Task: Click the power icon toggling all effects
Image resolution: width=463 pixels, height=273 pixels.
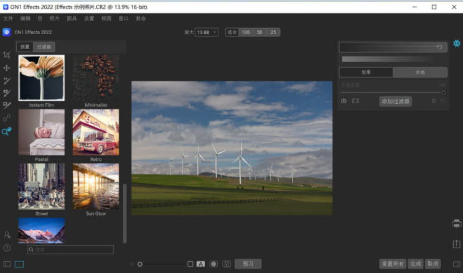Action: point(344,101)
